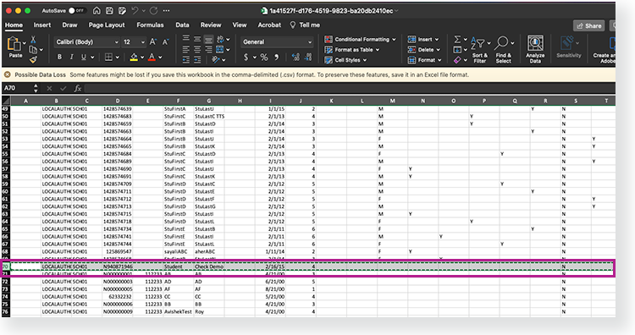Click the Increase Decimal icon
Screen dimensions: 635x335
coord(295,57)
